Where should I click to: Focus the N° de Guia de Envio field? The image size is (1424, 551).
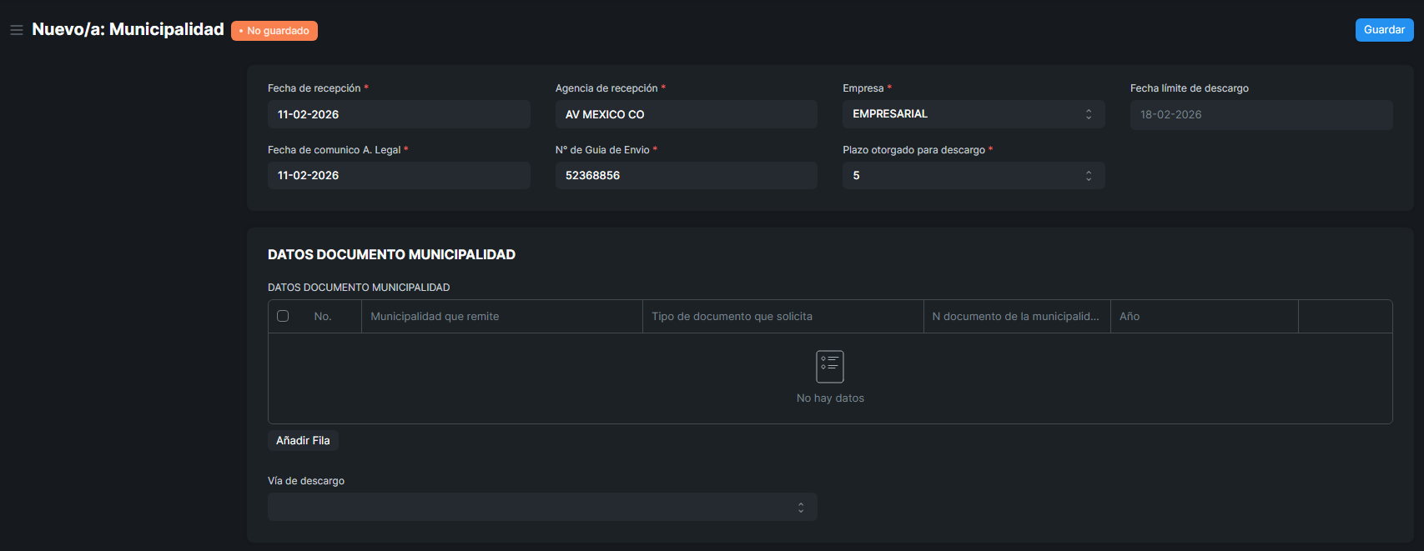tap(685, 175)
